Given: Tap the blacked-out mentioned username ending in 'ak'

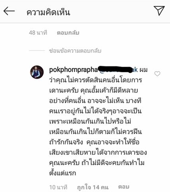Looking at the screenshot, I should click(118, 70).
